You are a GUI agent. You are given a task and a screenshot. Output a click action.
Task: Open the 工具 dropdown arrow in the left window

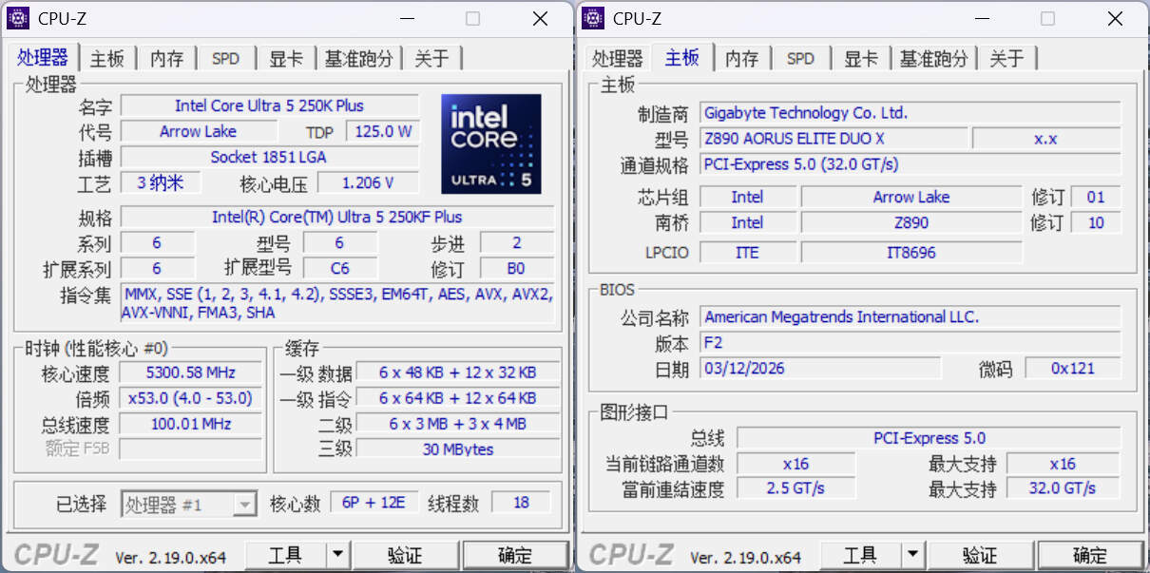338,555
